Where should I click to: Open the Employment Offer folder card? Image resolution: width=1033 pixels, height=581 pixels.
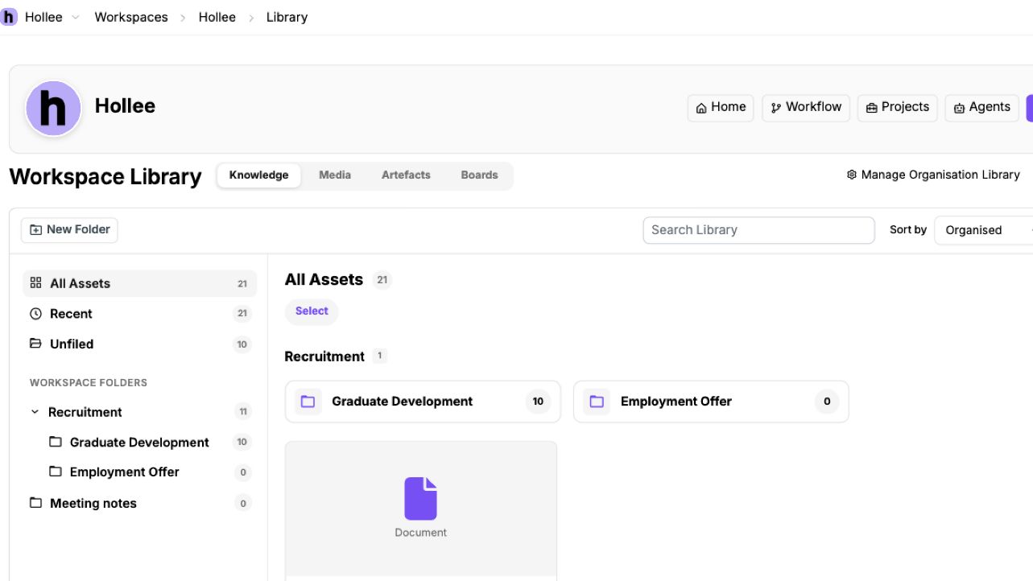(711, 402)
